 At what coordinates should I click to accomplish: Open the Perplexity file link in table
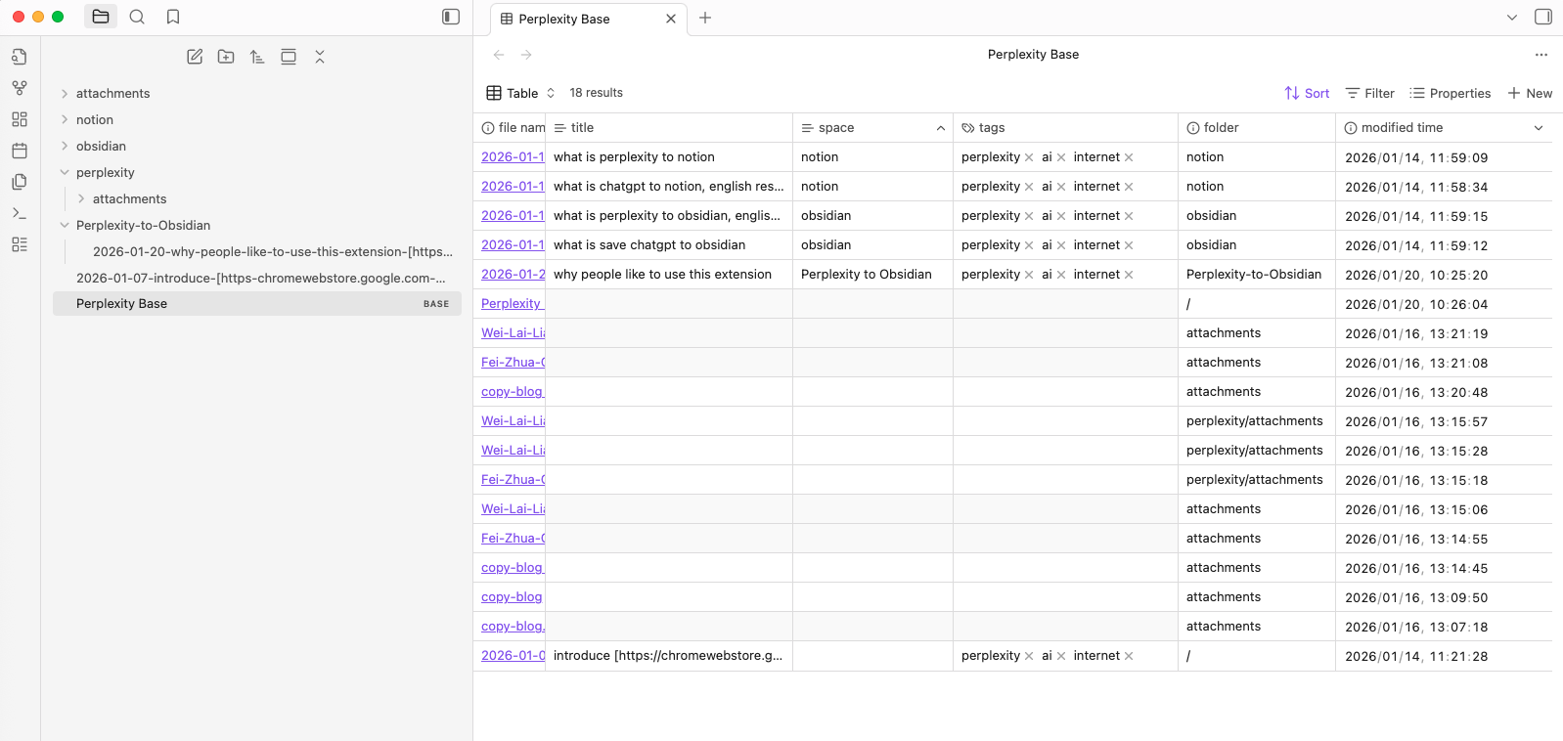(513, 303)
